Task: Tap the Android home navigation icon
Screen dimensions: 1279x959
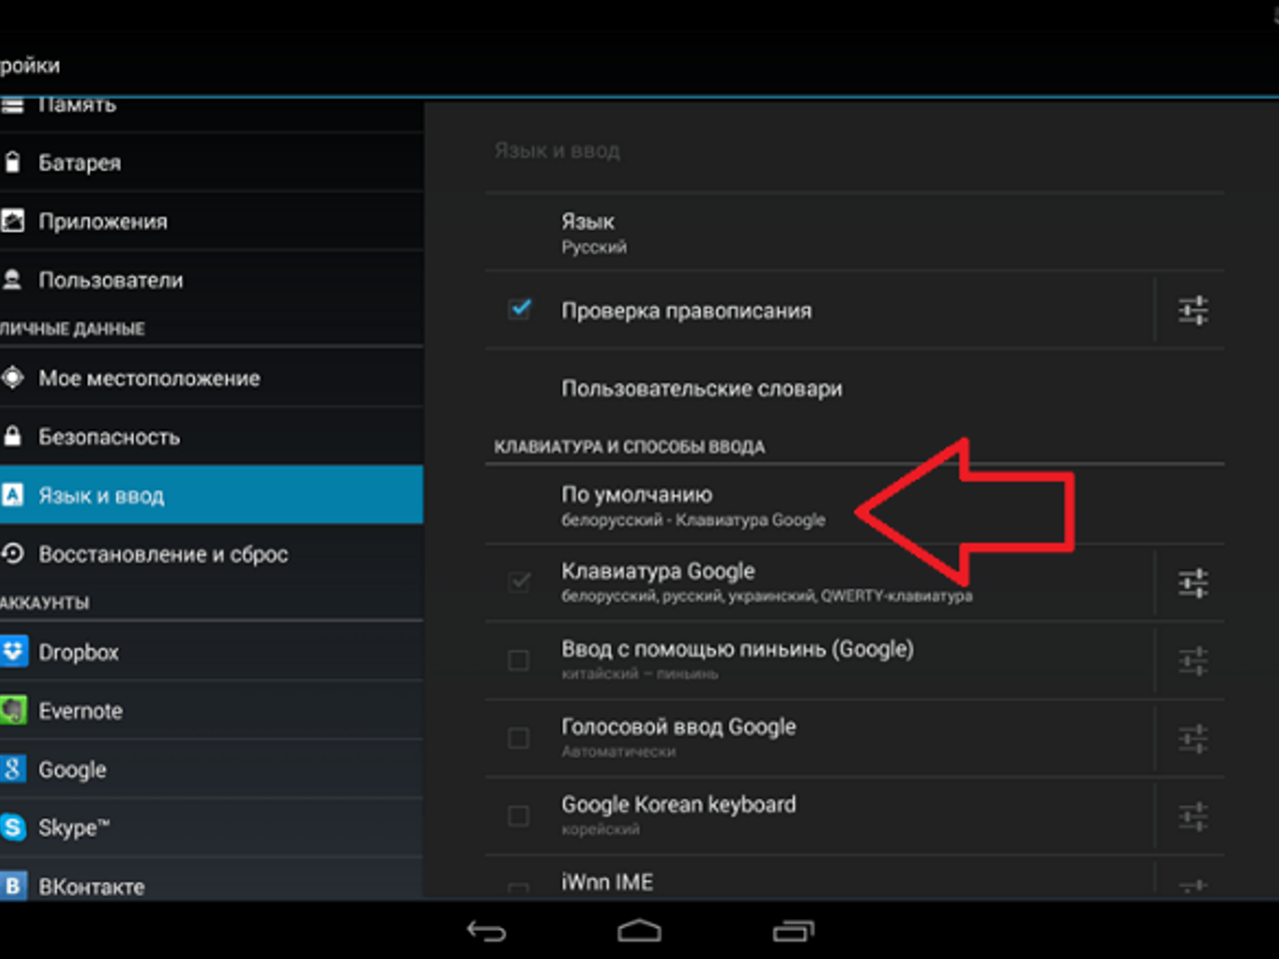Action: click(x=639, y=931)
